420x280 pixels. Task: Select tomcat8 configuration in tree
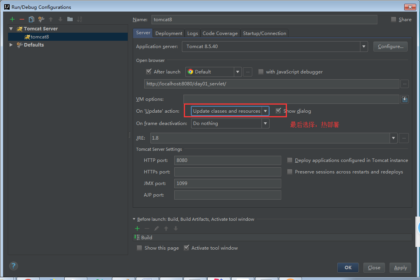68,37
